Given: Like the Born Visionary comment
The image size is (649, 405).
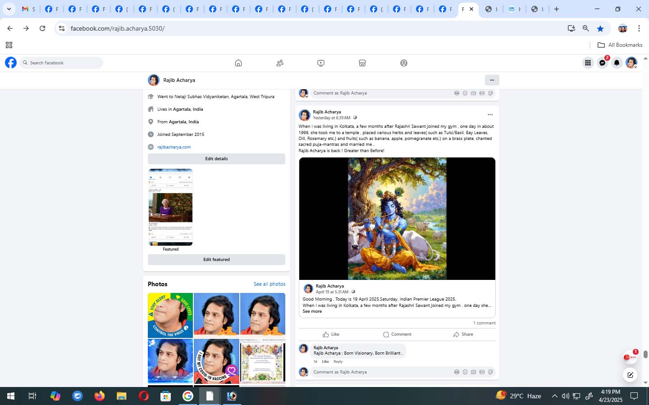Looking at the screenshot, I should coord(325,361).
